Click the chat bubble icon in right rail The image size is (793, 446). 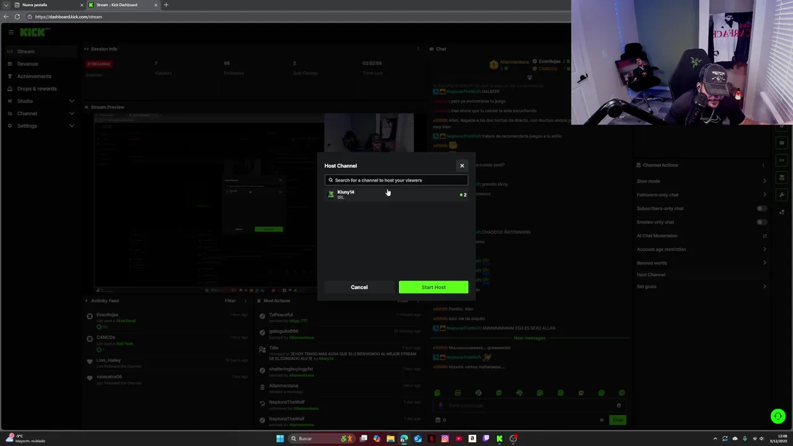click(x=782, y=143)
